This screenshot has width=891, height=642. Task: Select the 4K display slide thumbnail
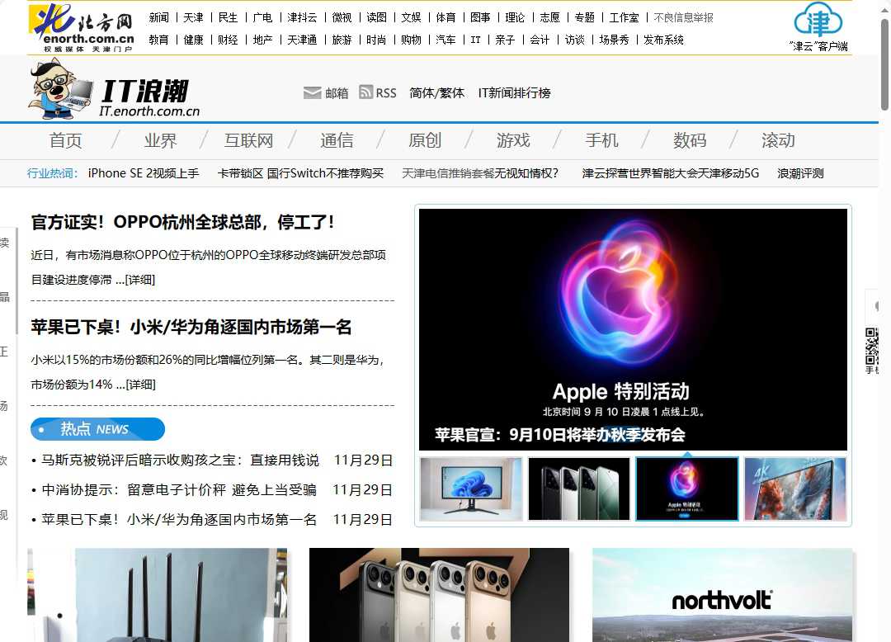795,489
